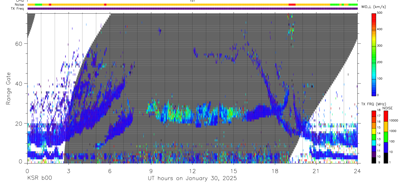
Task: Click the TX FRQ color scale bar
Action: click(374, 137)
